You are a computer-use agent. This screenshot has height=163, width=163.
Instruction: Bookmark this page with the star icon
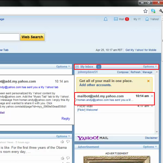(145, 11)
